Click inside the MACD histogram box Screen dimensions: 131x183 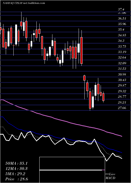click(72, 170)
